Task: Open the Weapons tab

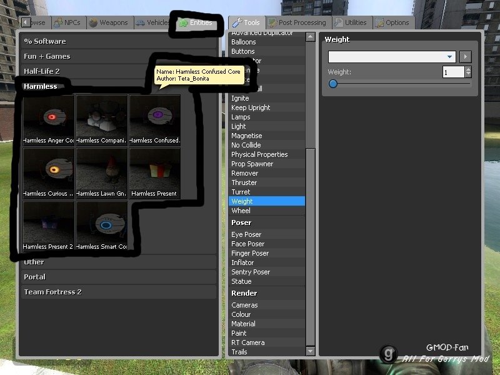Action: (x=109, y=22)
